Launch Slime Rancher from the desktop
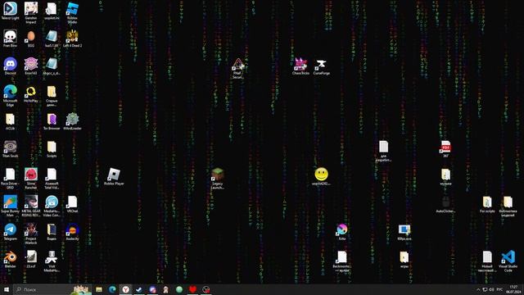524x295 pixels. tap(31, 178)
